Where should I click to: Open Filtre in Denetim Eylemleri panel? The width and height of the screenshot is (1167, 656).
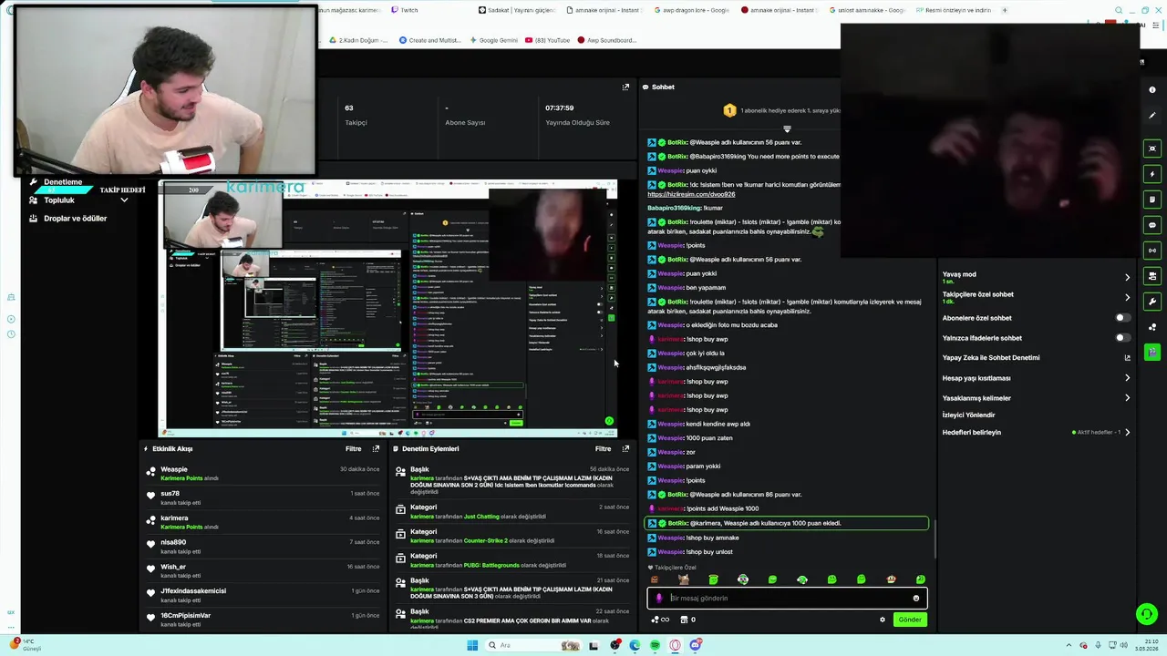[x=603, y=448]
